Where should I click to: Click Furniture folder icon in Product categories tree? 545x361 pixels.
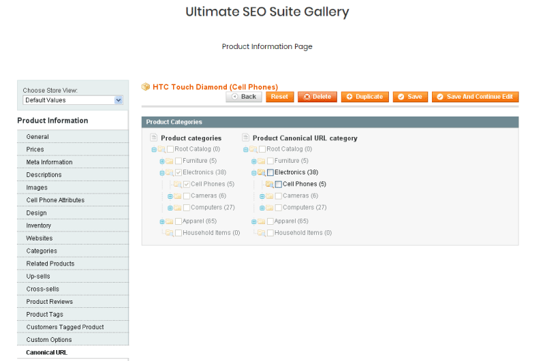[x=169, y=161]
